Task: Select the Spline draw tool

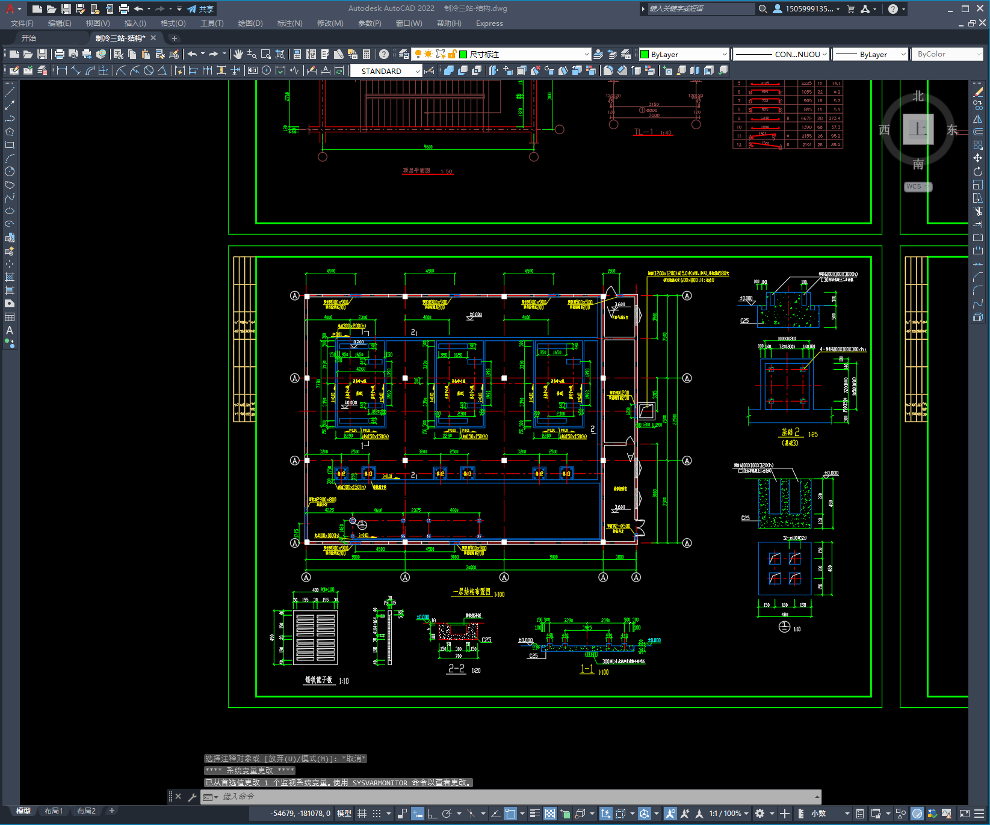Action: [x=10, y=198]
